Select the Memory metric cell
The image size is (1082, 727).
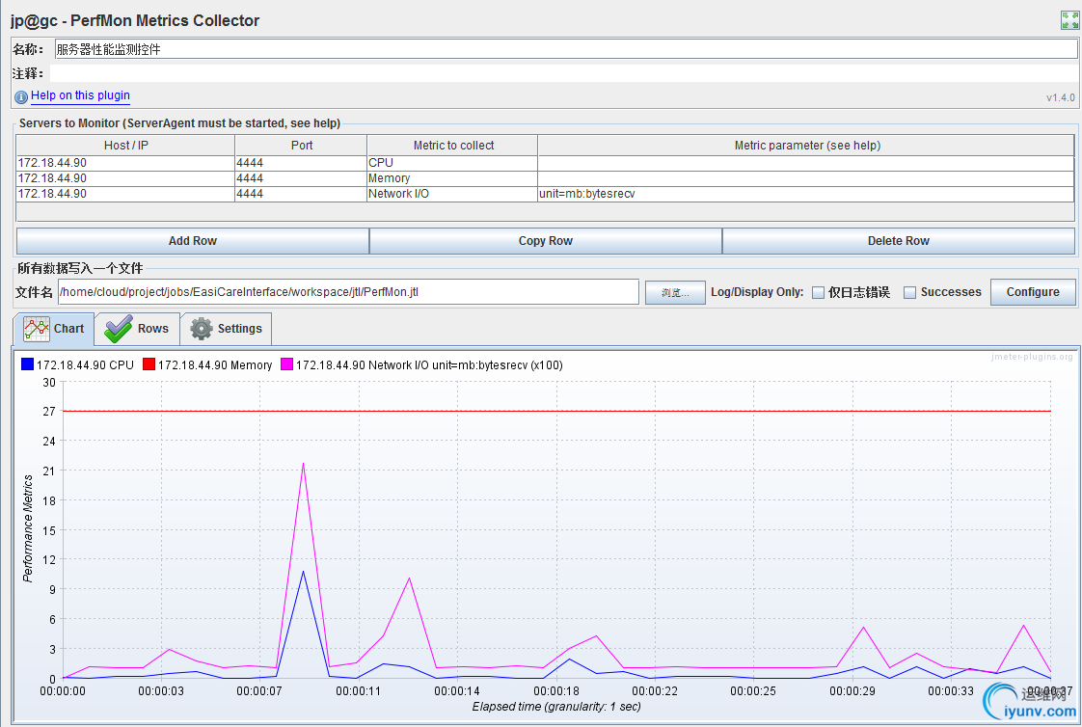(x=452, y=178)
